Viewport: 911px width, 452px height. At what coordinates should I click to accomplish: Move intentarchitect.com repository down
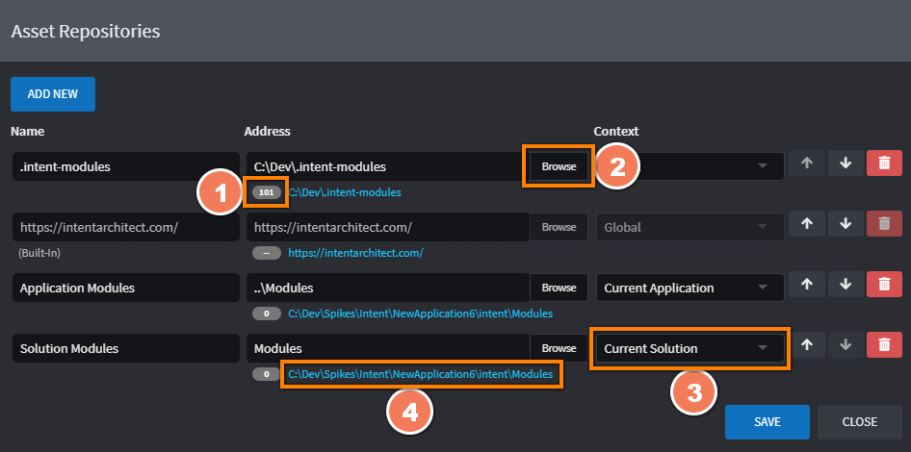coord(845,226)
